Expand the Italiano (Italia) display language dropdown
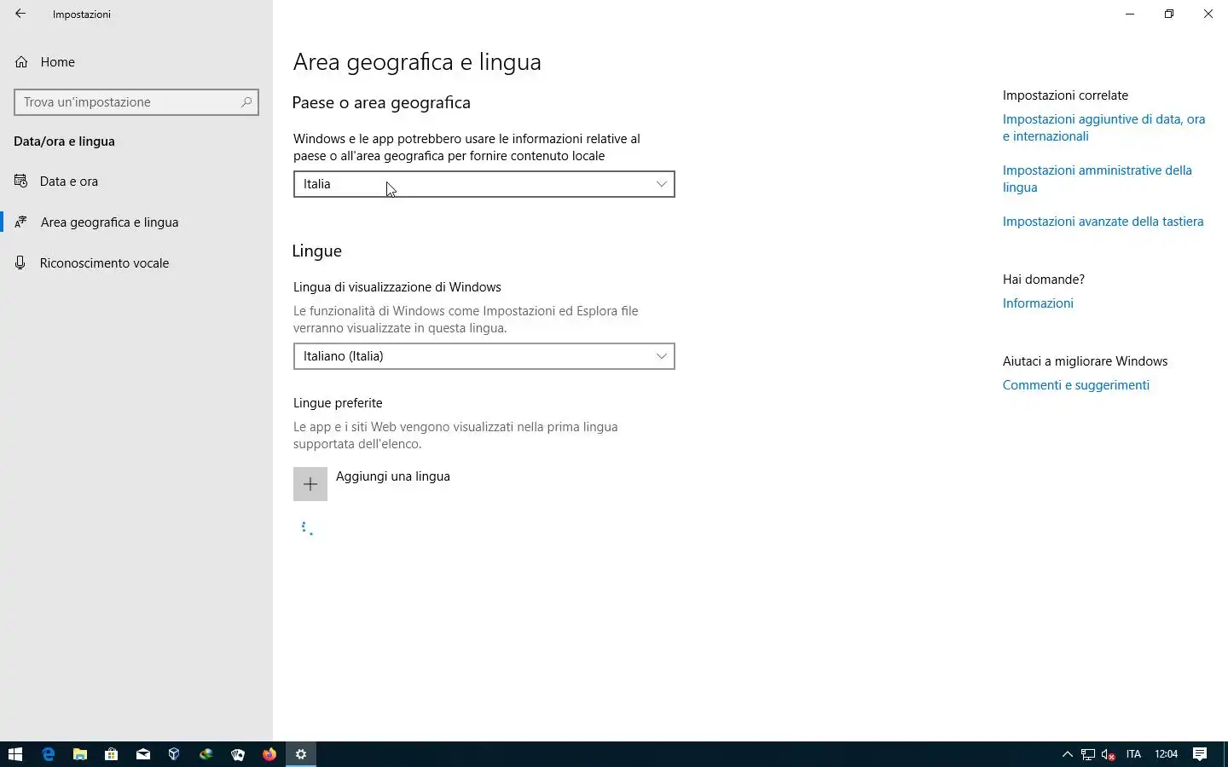 [x=484, y=356]
